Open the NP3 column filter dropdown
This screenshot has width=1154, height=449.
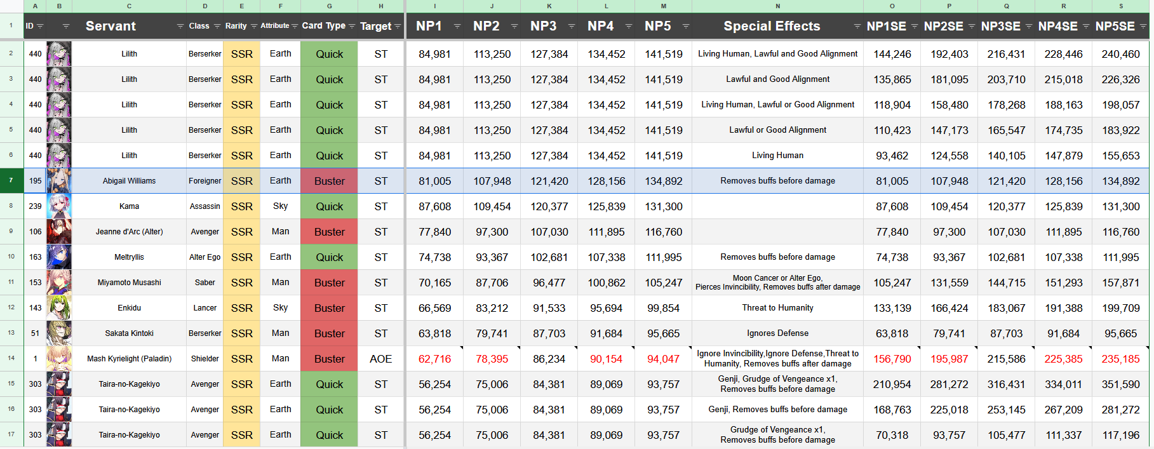tap(572, 26)
